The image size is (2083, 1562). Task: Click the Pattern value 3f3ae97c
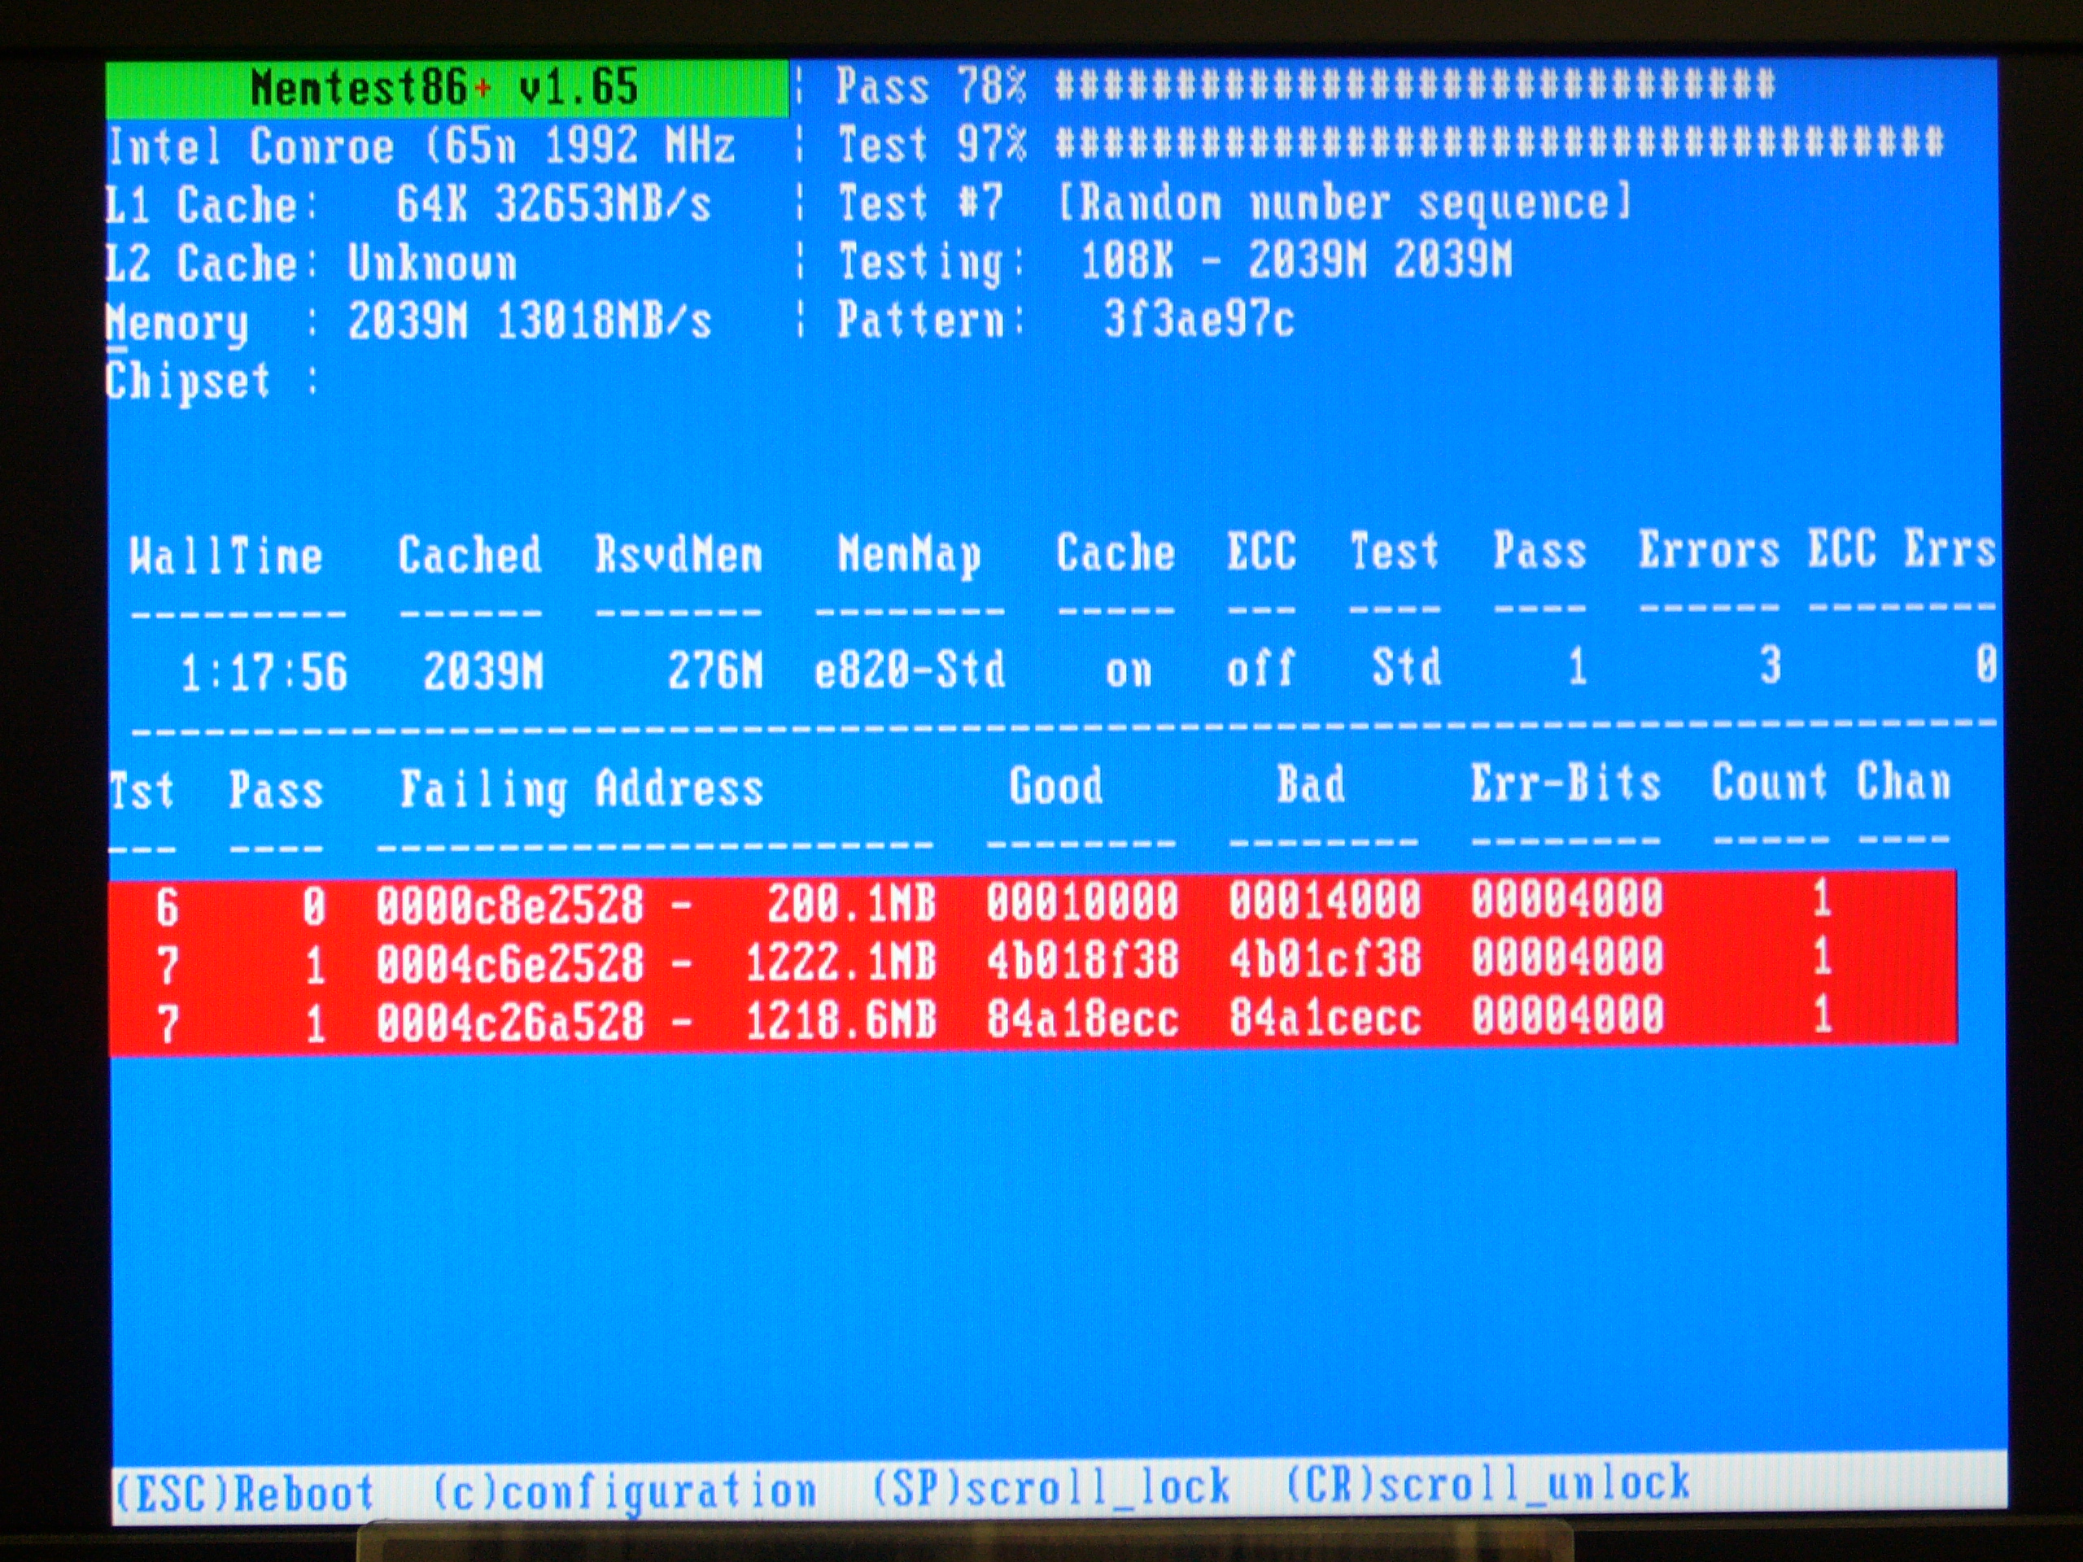click(x=1199, y=320)
